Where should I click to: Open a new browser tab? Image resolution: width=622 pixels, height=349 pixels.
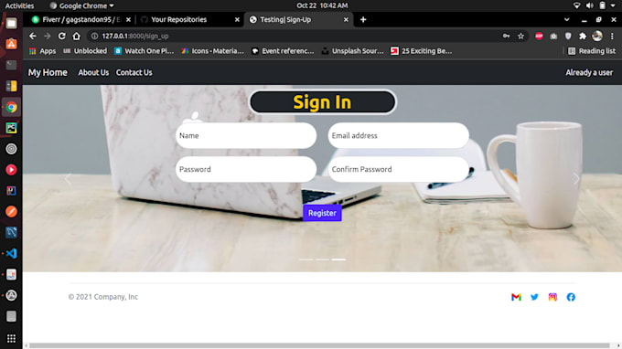363,19
